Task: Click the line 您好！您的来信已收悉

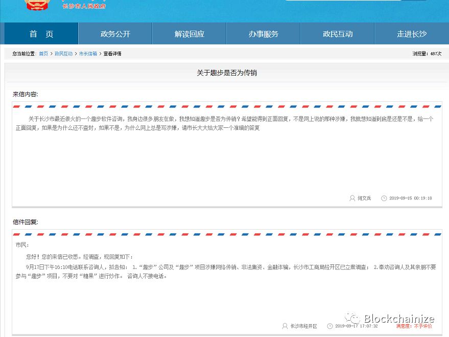Action: point(80,257)
